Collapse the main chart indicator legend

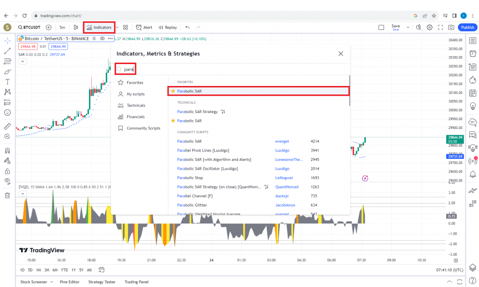point(22,61)
